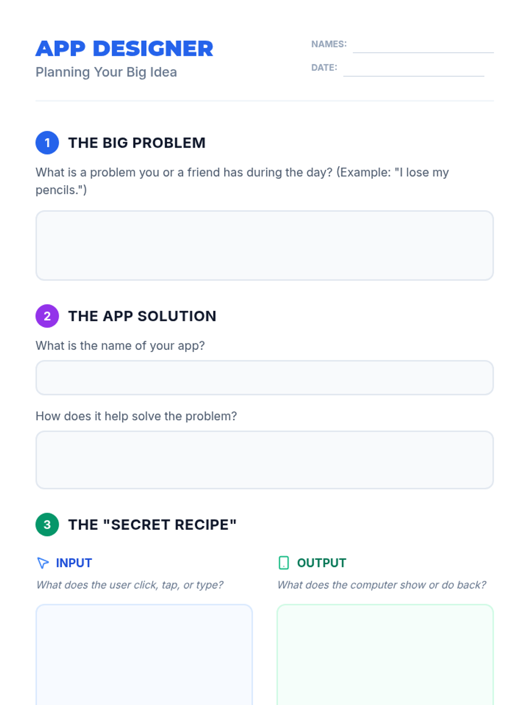Click the green number 3 circle badge
Screen dimensions: 529x705
pyautogui.click(x=47, y=524)
